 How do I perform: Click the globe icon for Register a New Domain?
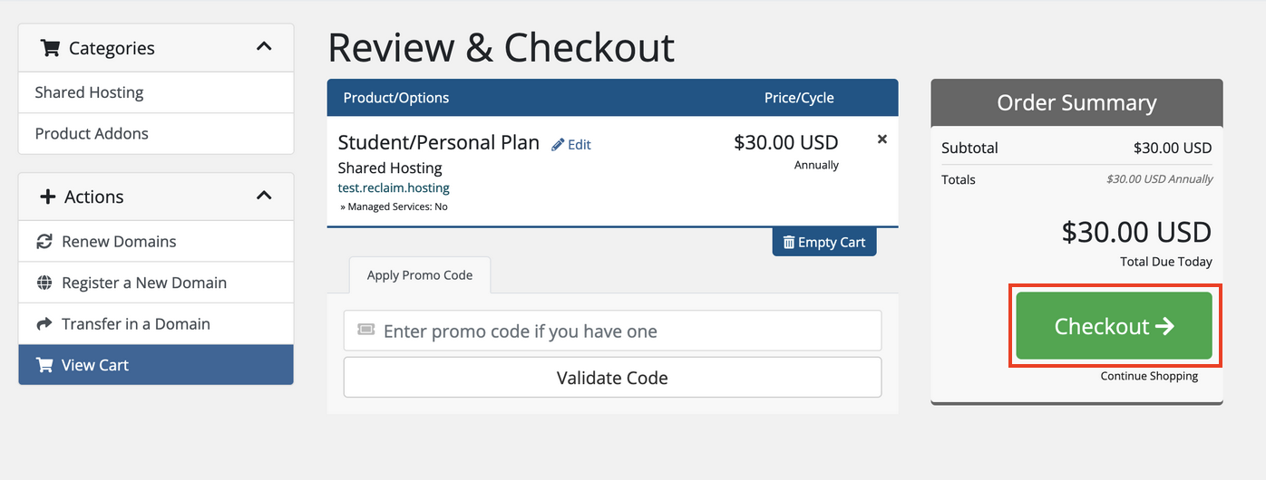click(44, 283)
